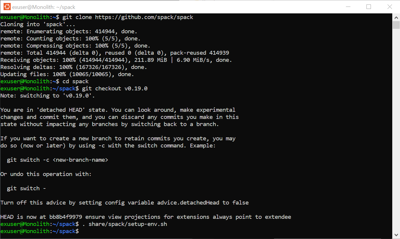Click the 'If you want to create a new branch' line
The width and height of the screenshot is (400, 239).
[x=118, y=139]
